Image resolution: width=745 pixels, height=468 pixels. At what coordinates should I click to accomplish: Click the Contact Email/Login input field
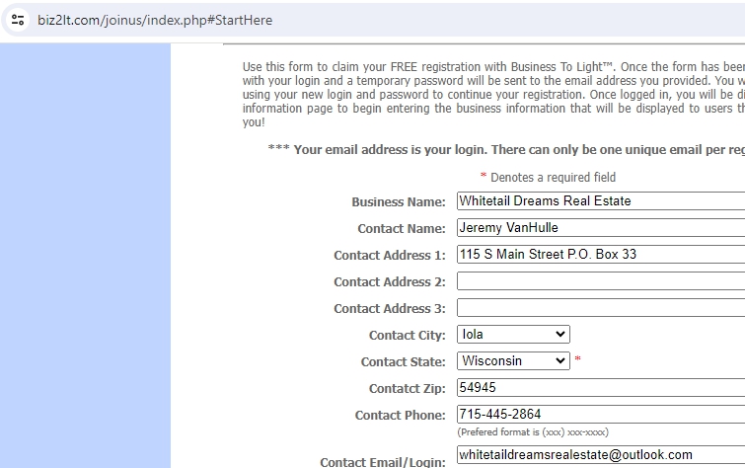tap(600, 455)
